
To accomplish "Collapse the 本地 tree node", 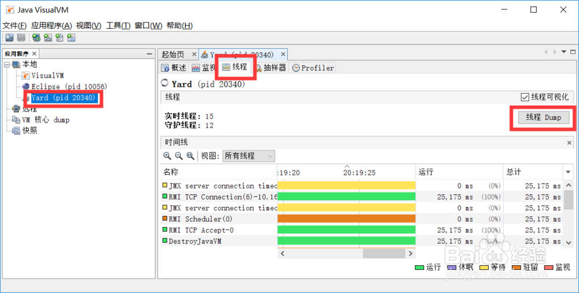I will tap(6, 65).
